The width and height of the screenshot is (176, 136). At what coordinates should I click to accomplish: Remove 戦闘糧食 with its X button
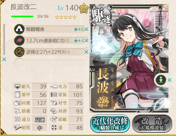tap(86, 29)
